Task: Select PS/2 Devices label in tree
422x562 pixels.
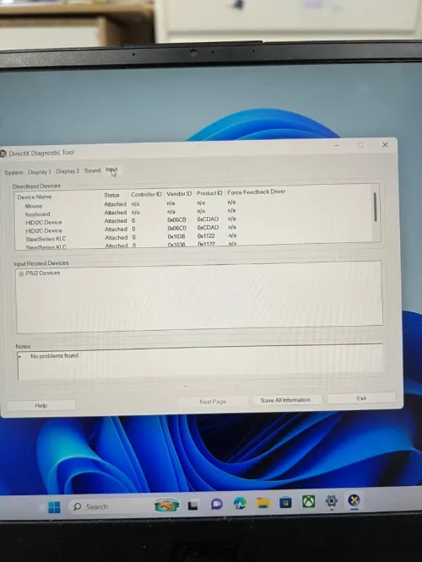Action: coord(43,273)
